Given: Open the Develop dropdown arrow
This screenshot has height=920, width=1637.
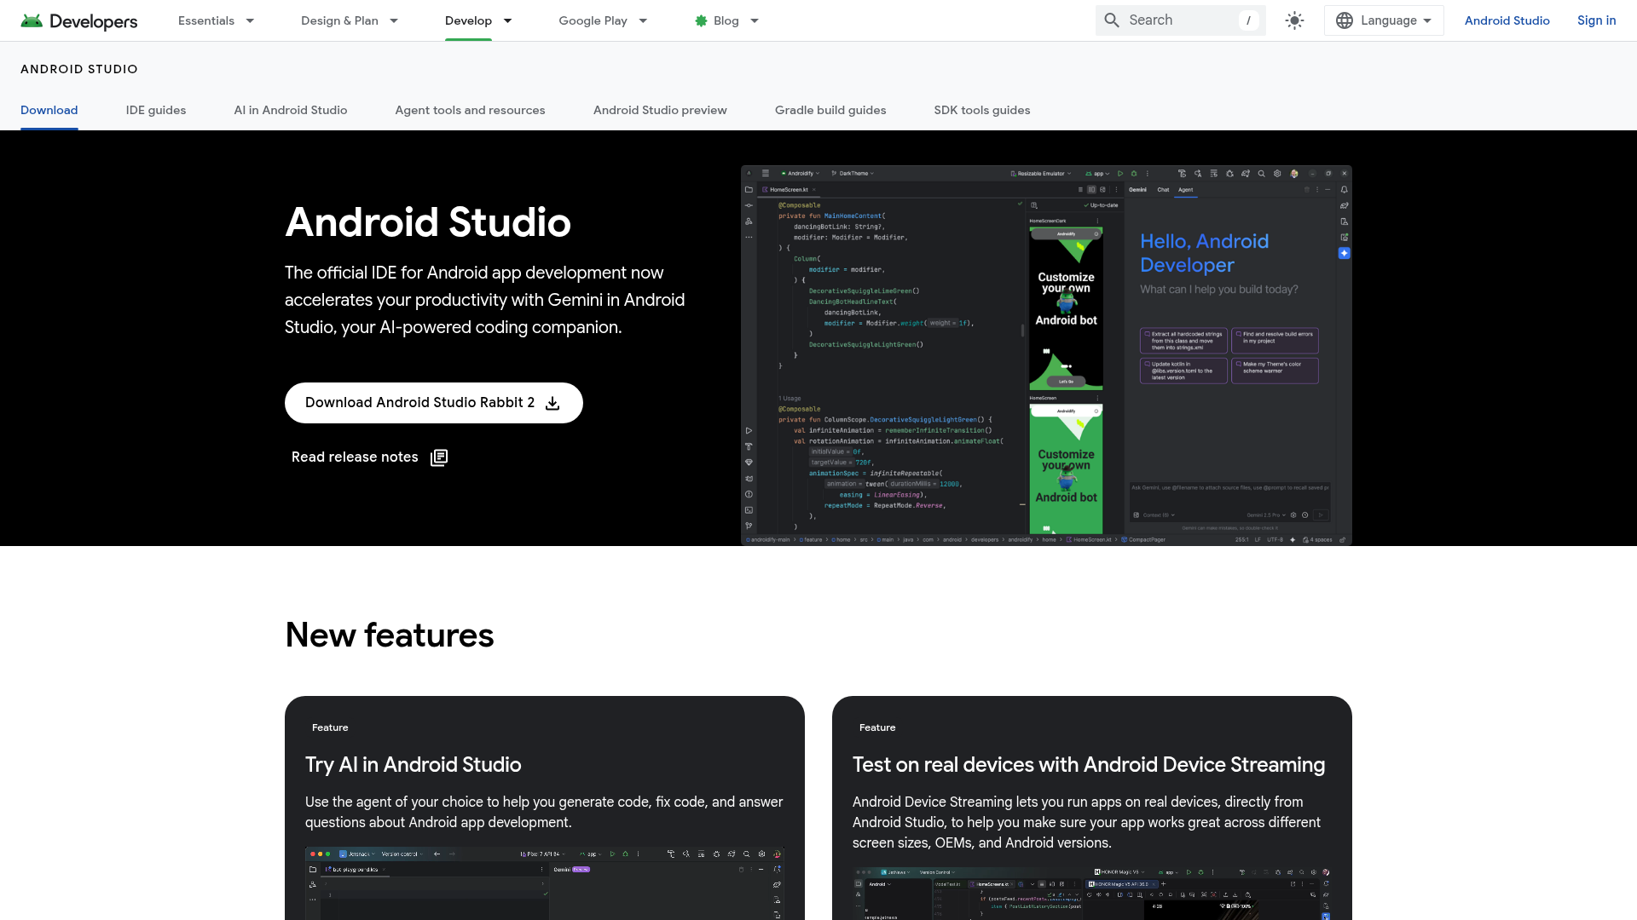Looking at the screenshot, I should (507, 20).
